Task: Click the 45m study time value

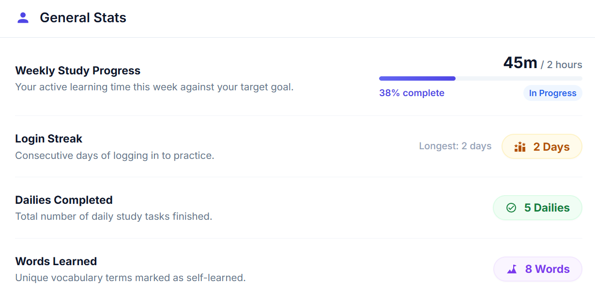Action: pos(520,63)
